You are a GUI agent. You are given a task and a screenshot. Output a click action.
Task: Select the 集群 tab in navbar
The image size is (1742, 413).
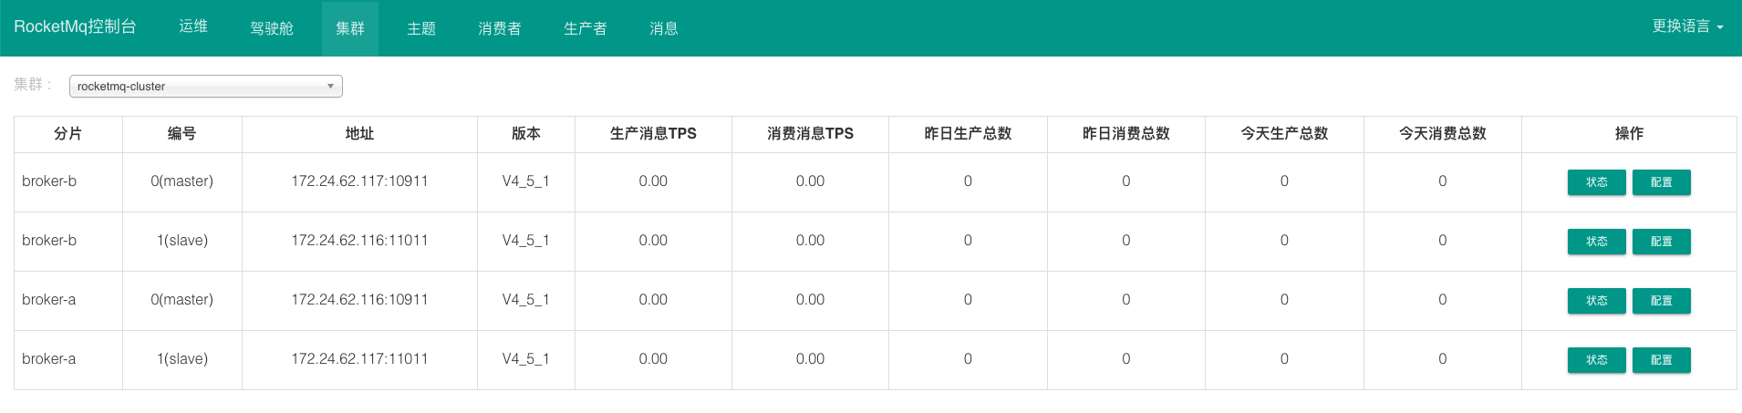tap(350, 28)
